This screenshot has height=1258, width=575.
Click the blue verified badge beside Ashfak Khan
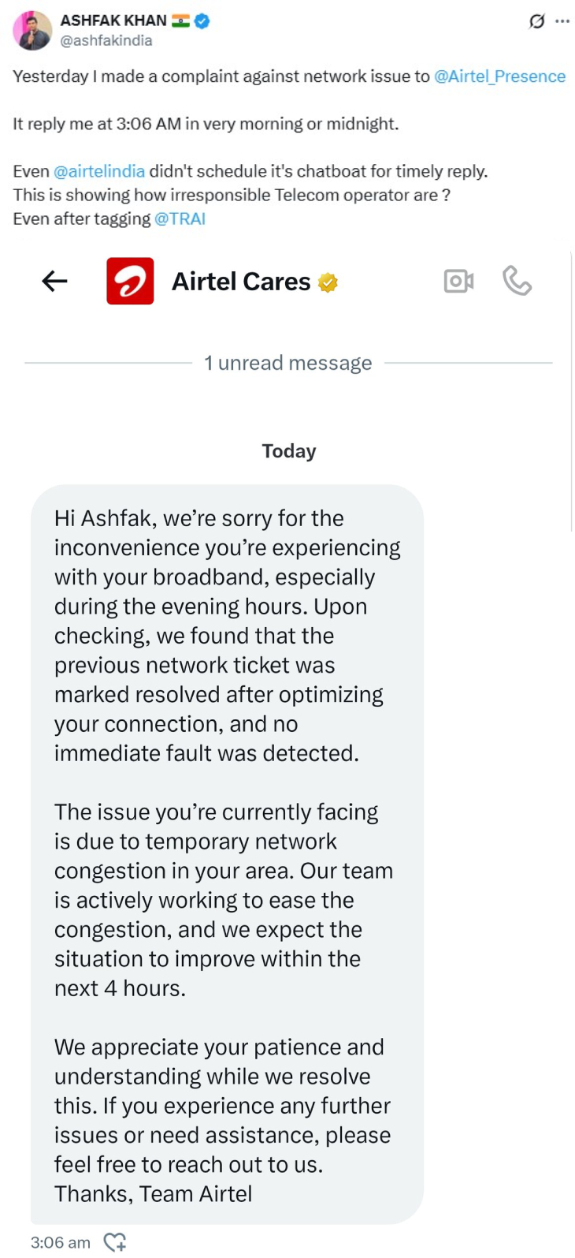coord(202,21)
